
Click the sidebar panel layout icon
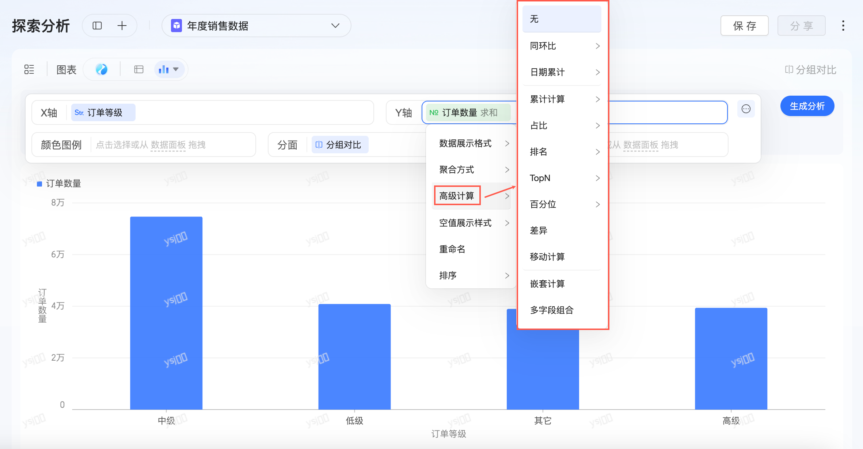click(x=97, y=26)
